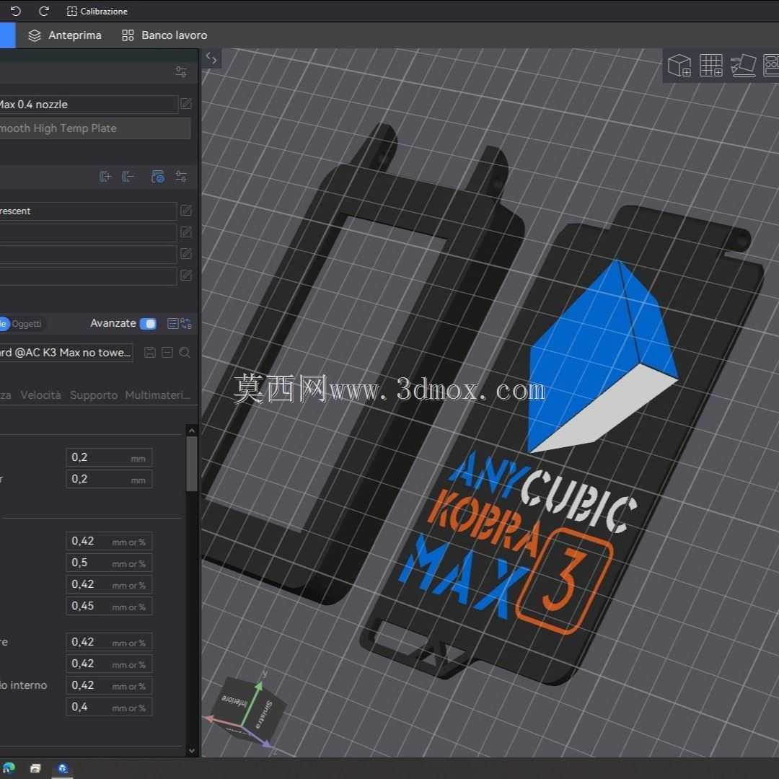Open the empty filament dropdown below 'rescent'
Screen dimensions: 779x779
[88, 232]
